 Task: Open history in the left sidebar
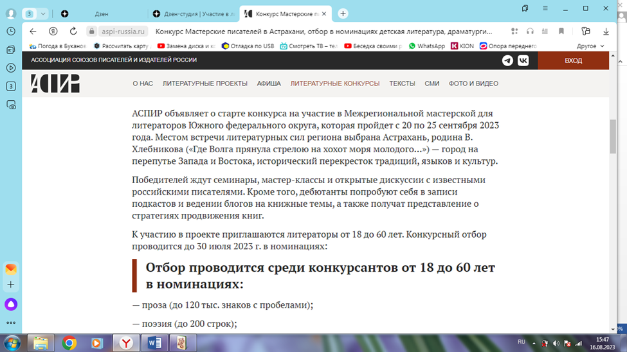[x=11, y=31]
